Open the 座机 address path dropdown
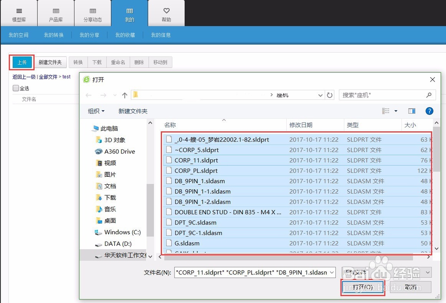 pos(320,95)
